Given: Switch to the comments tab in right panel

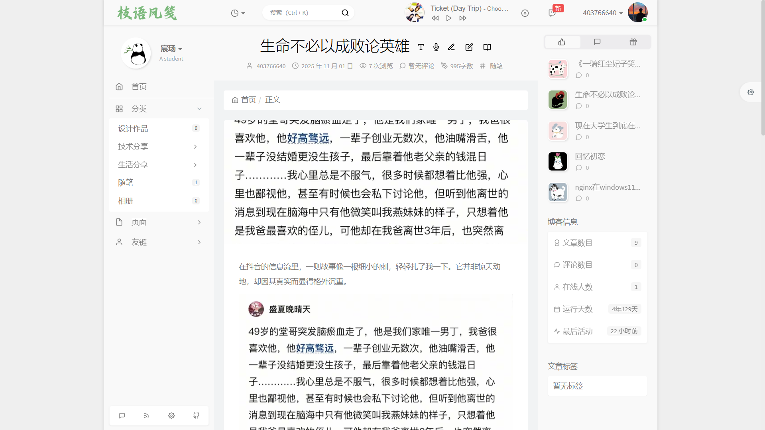Looking at the screenshot, I should click(x=597, y=42).
